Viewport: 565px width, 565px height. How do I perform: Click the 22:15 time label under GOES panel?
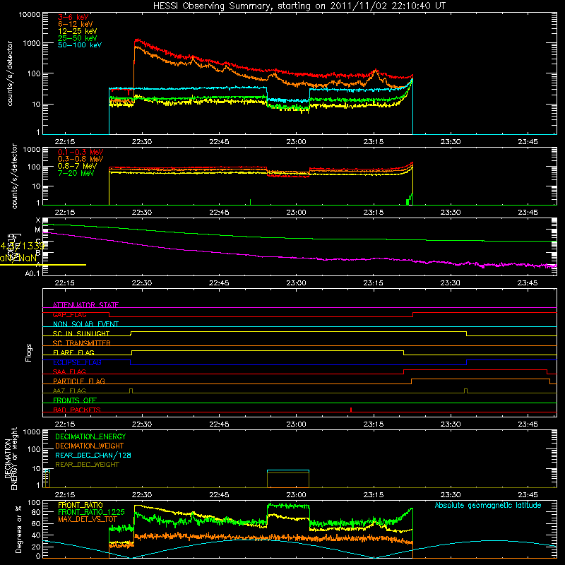(64, 283)
